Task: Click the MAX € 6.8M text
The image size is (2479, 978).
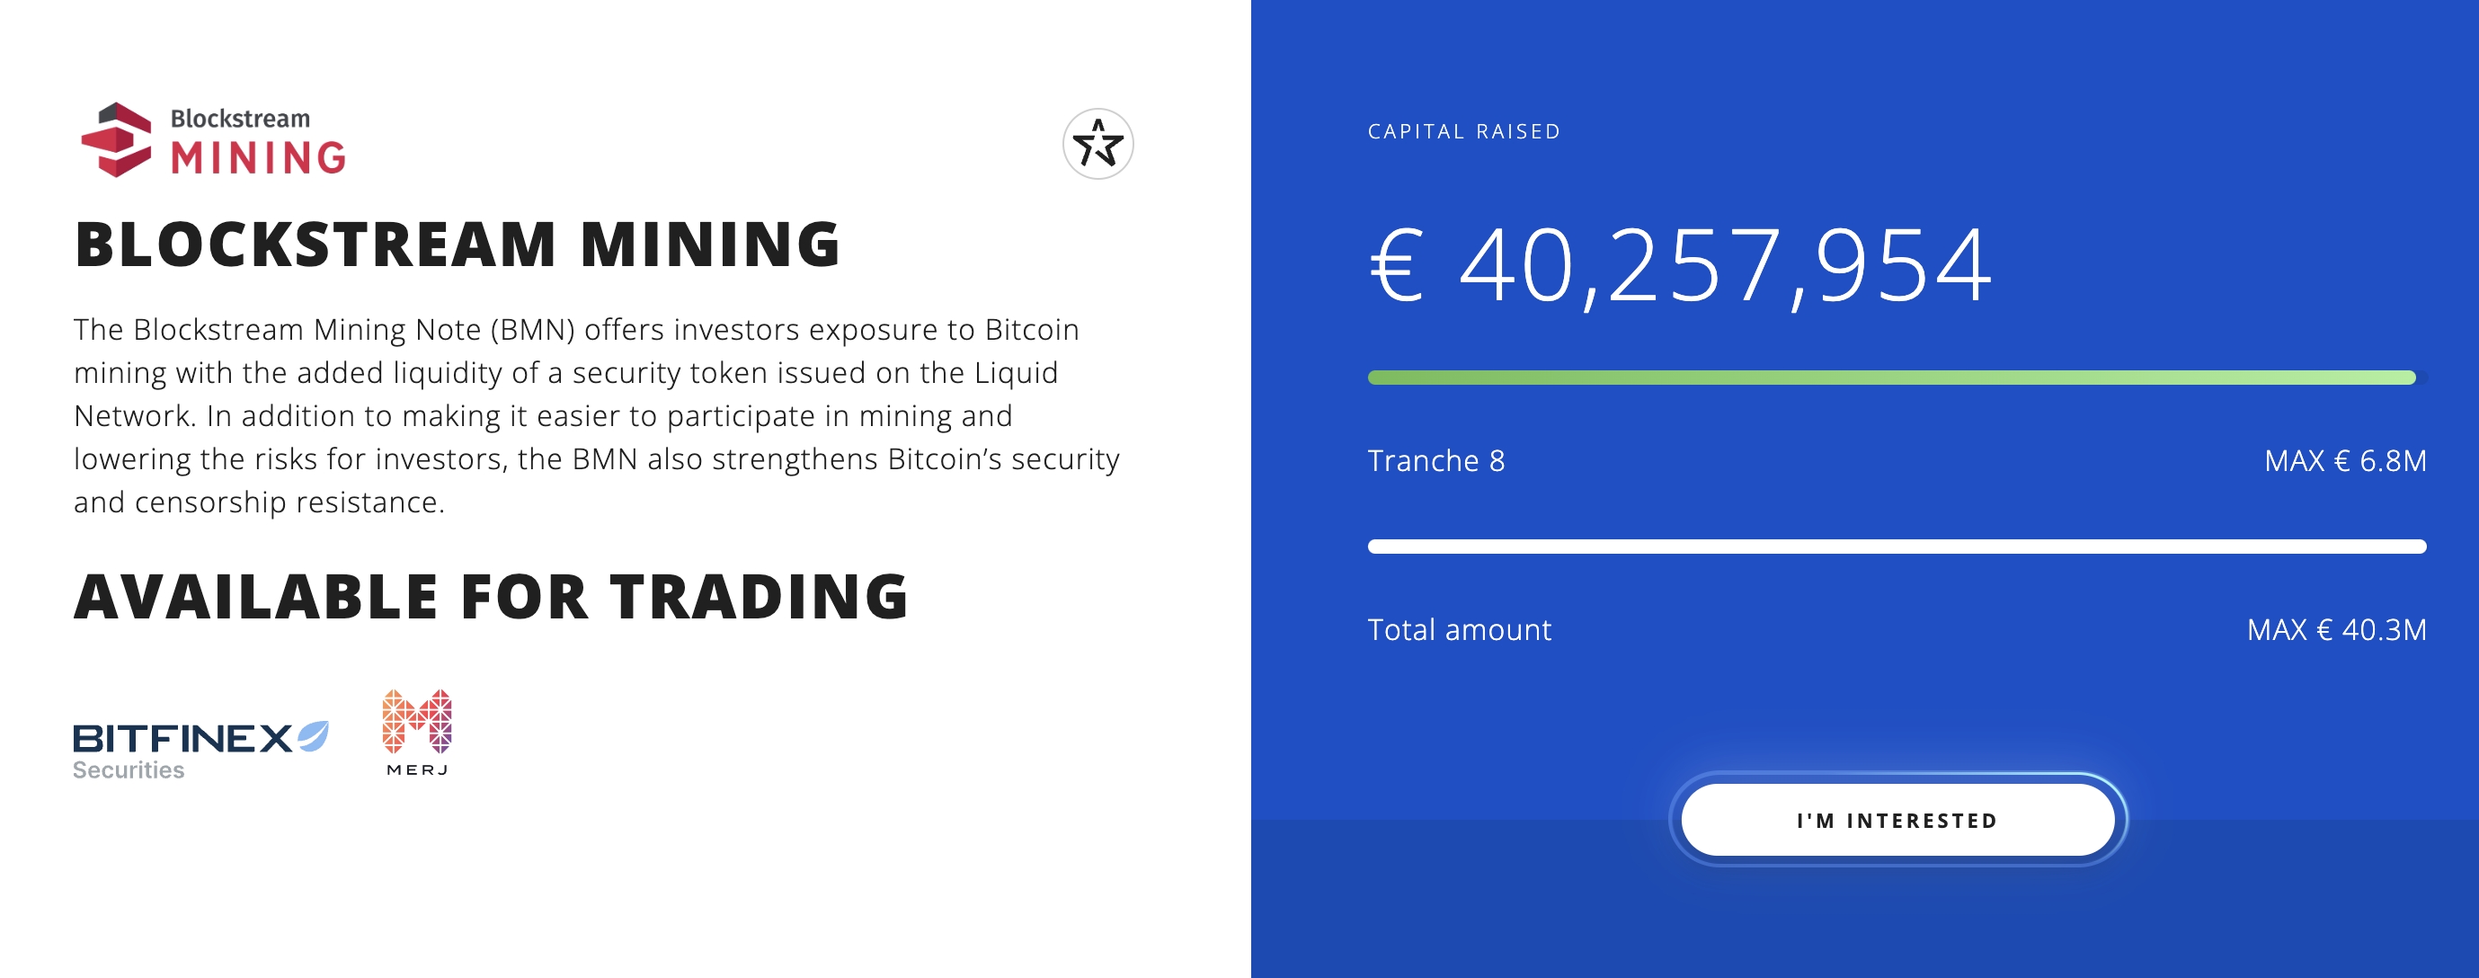Action: click(2345, 461)
